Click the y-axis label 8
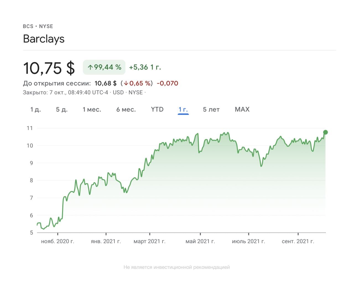The width and height of the screenshot is (354, 283). [x=31, y=180]
